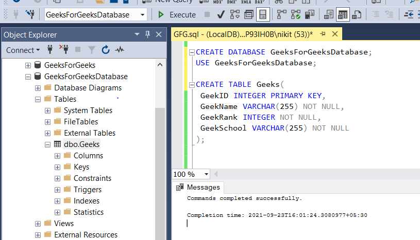This screenshot has width=420, height=240.
Task: Collapse the dbo.Geeks table node
Action: [x=48, y=144]
